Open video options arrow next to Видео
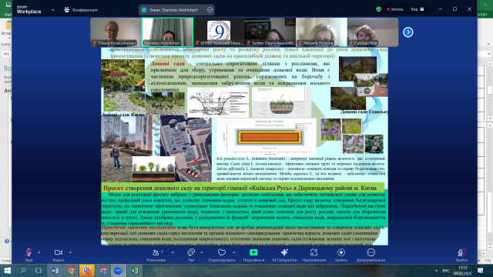Screen dimensions: 493x277 point(70,252)
